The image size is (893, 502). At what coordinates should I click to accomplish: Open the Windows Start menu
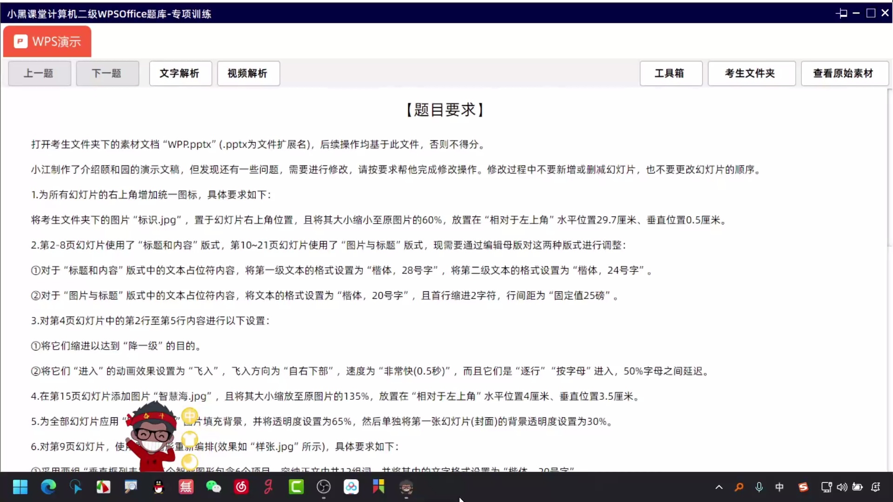tap(20, 487)
